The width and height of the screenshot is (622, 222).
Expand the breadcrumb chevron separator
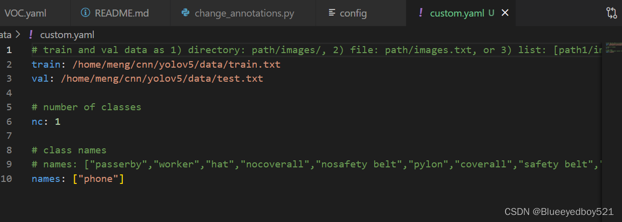point(18,35)
